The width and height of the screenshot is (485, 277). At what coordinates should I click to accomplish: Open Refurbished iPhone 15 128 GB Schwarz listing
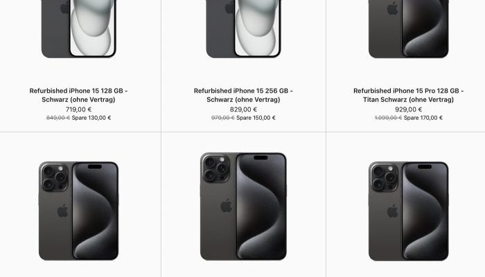(x=78, y=95)
